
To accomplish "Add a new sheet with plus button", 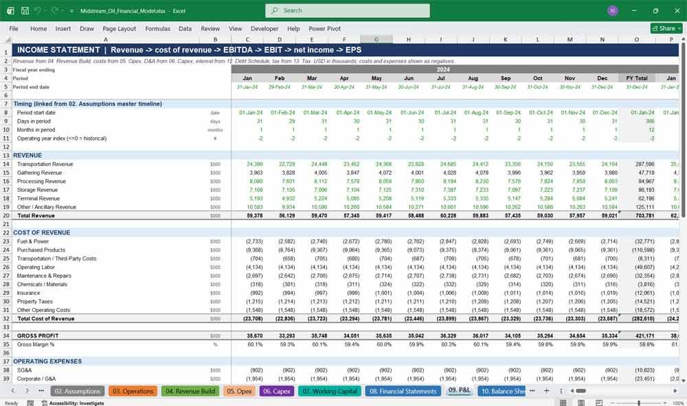I will [x=546, y=391].
